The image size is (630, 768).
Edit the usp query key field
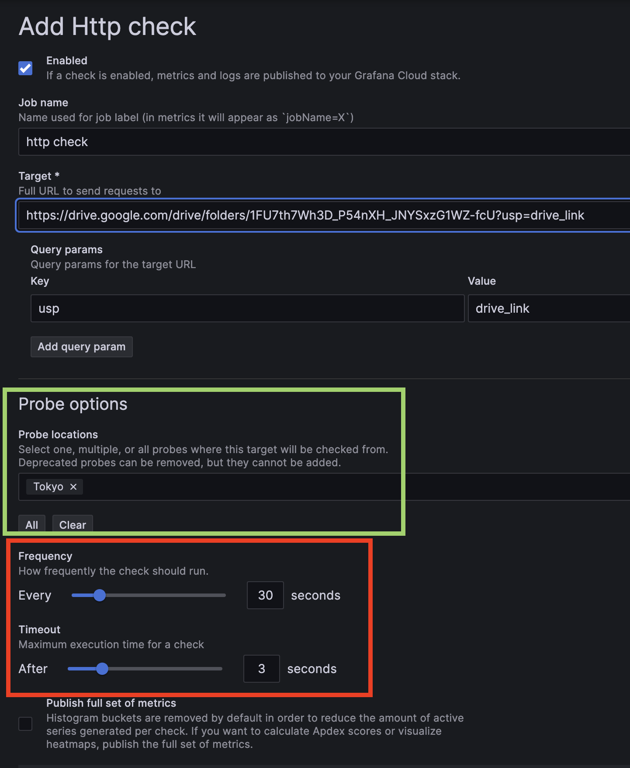(247, 308)
